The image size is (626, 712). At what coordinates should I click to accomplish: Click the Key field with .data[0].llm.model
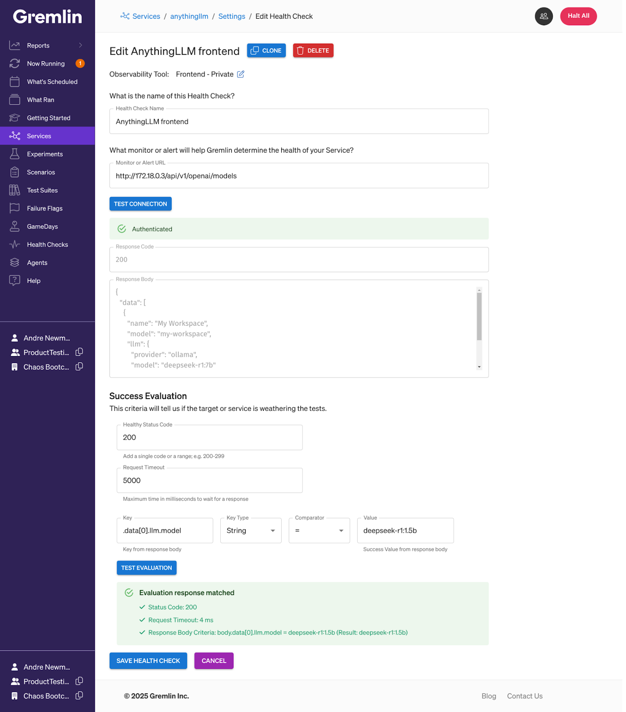(x=165, y=530)
